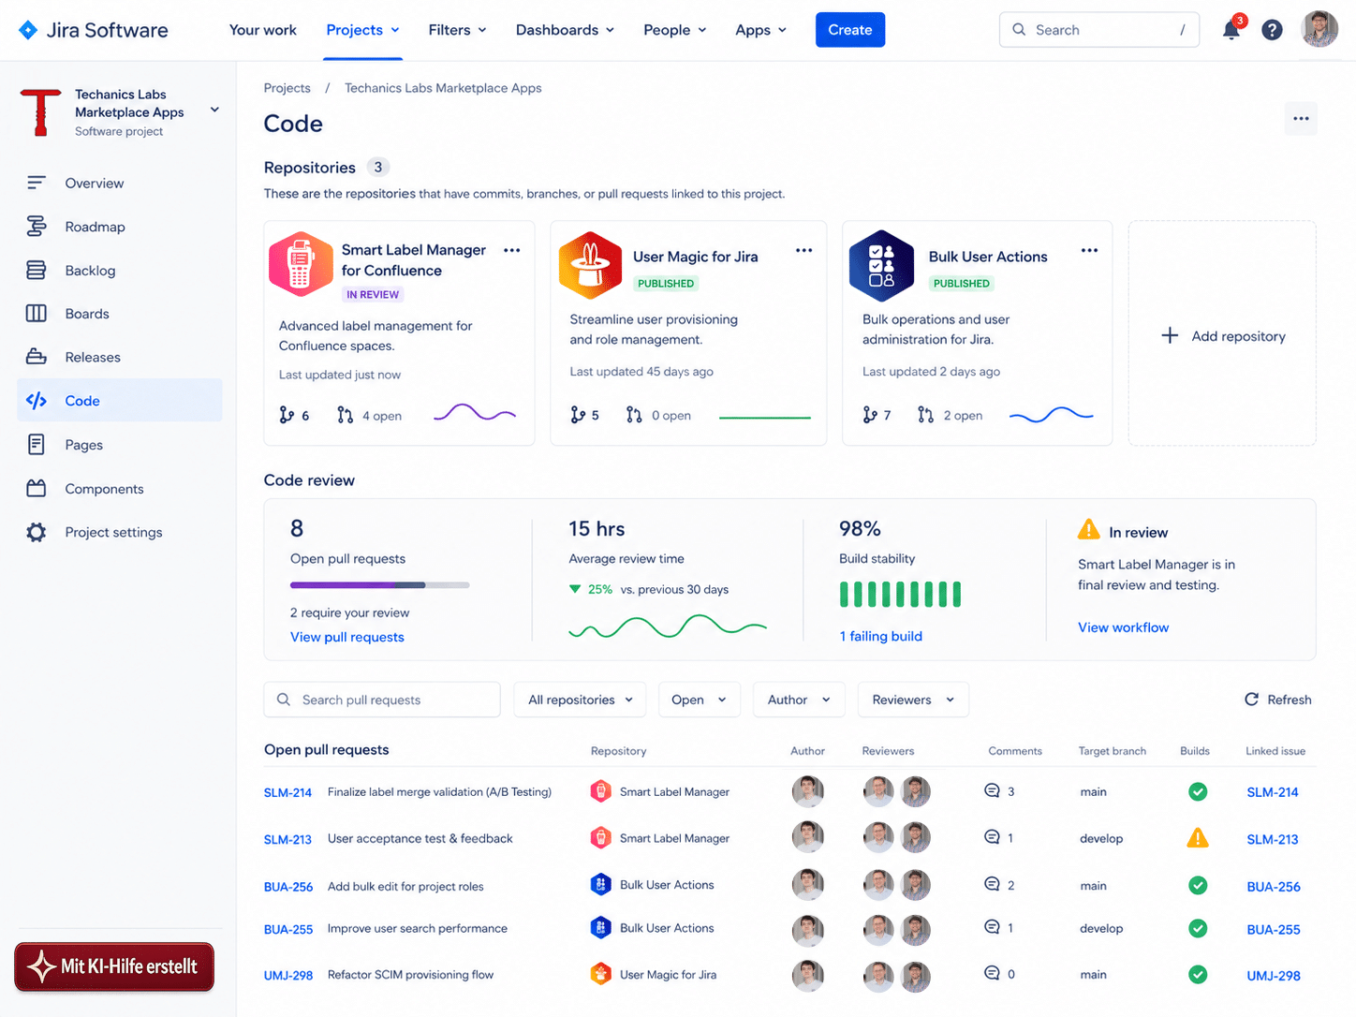Image resolution: width=1356 pixels, height=1017 pixels.
Task: Open the Author filter dropdown
Action: [799, 700]
